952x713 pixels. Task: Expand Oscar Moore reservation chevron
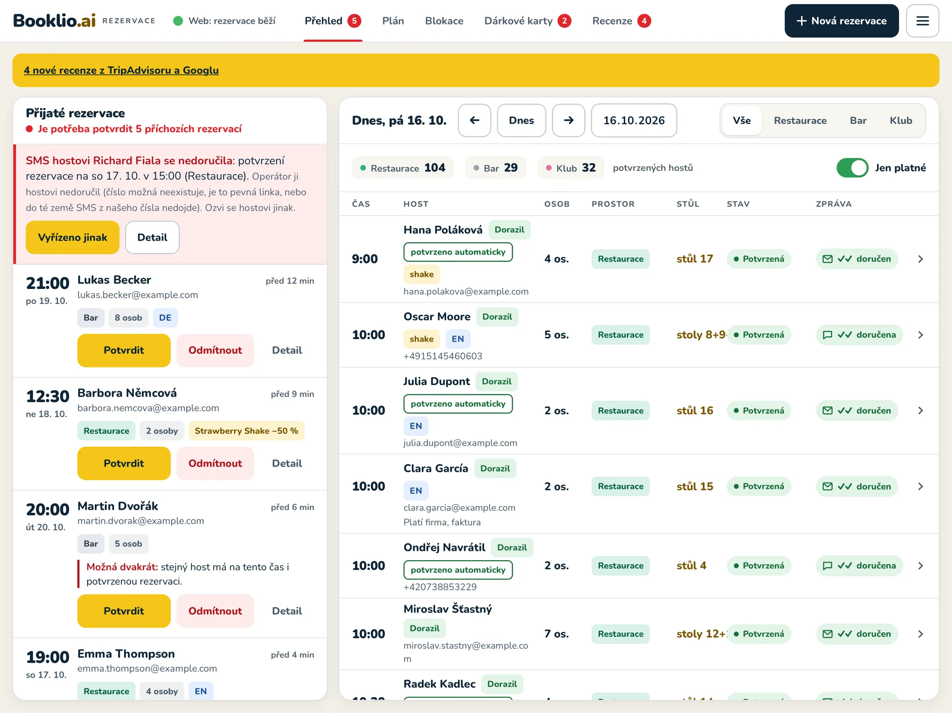[x=920, y=335]
